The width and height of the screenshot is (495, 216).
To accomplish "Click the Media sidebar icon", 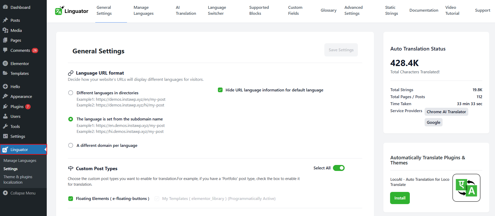I will coord(5,30).
